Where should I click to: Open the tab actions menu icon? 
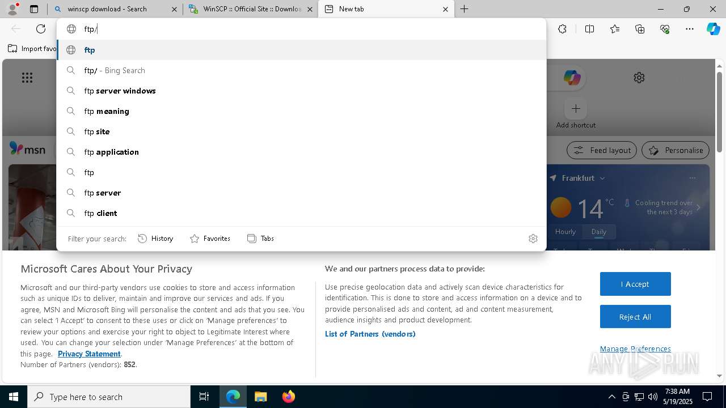(34, 9)
